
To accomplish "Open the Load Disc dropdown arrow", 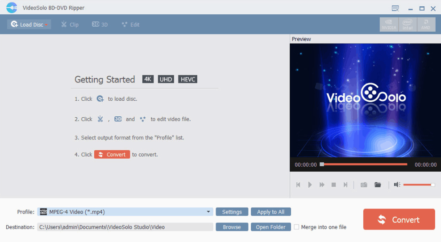I will [x=46, y=25].
